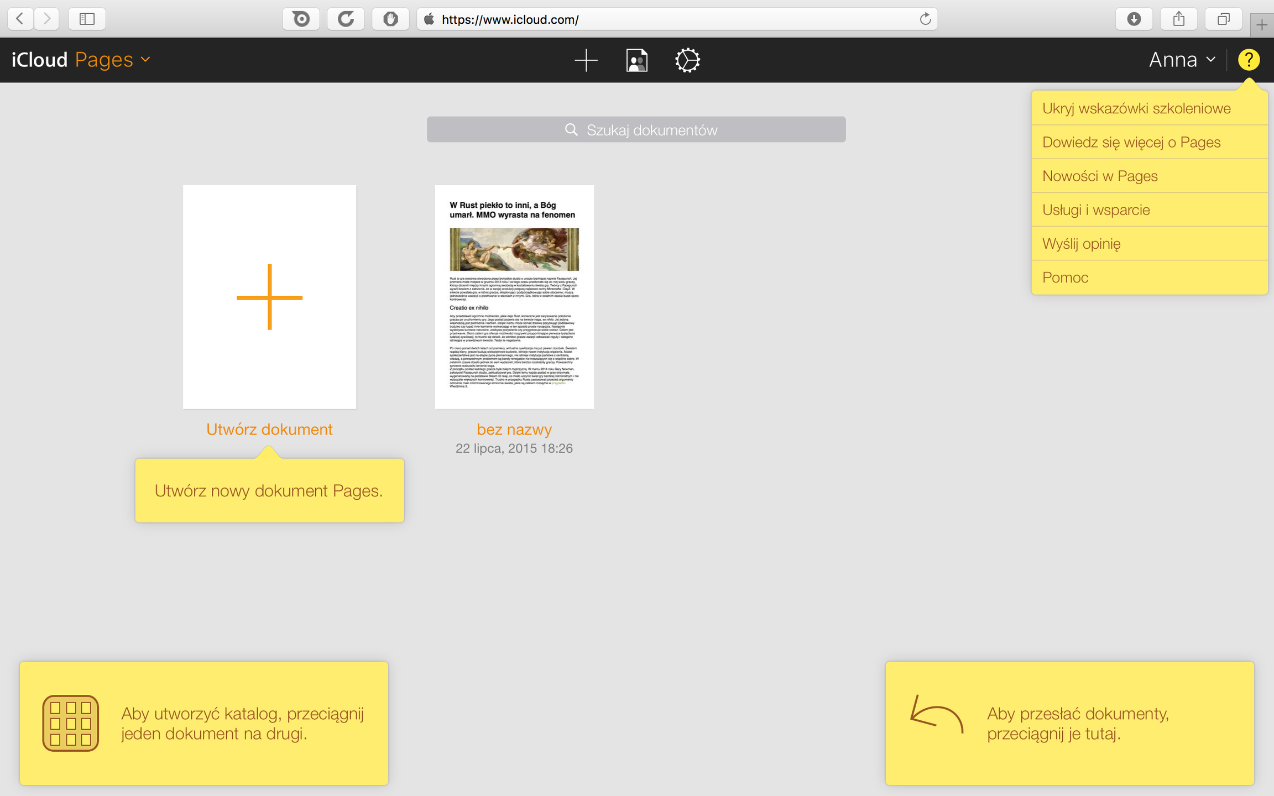1274x796 pixels.
Task: Click the large orange plus sign
Action: 270,297
